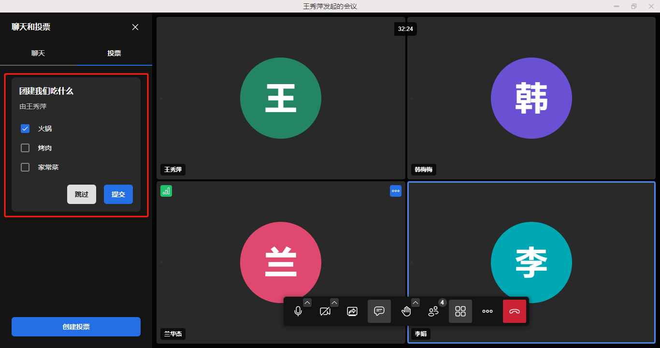The width and height of the screenshot is (660, 348).
Task: Hang up with the red button
Action: [515, 311]
